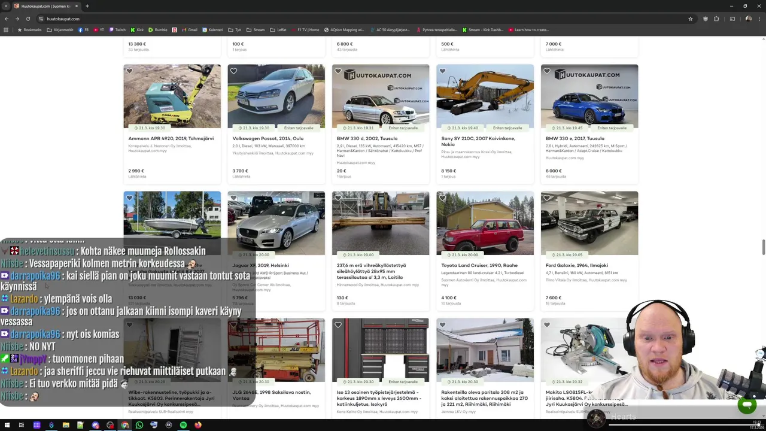Bookmark this page with the star
The image size is (766, 431).
click(690, 19)
